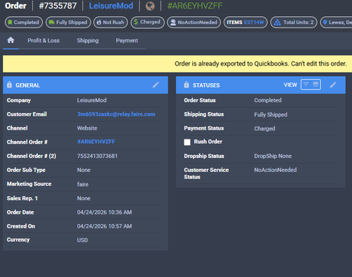Click the Channel value Website
The width and height of the screenshot is (352, 277).
pos(87,128)
